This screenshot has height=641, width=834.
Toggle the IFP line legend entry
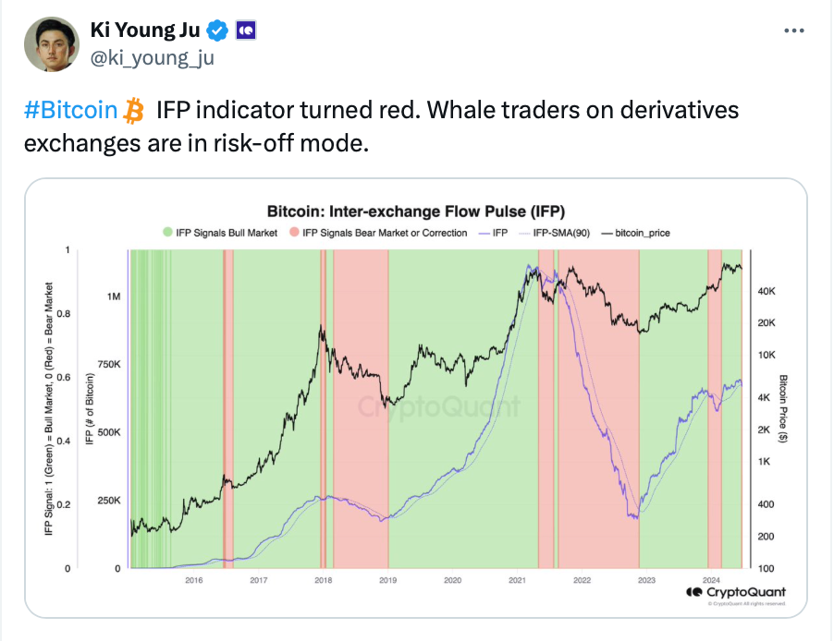coord(493,233)
